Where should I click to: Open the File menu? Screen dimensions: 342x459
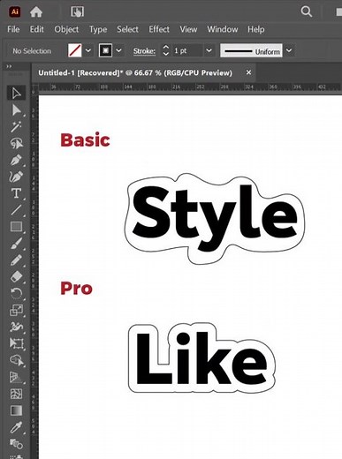13,29
